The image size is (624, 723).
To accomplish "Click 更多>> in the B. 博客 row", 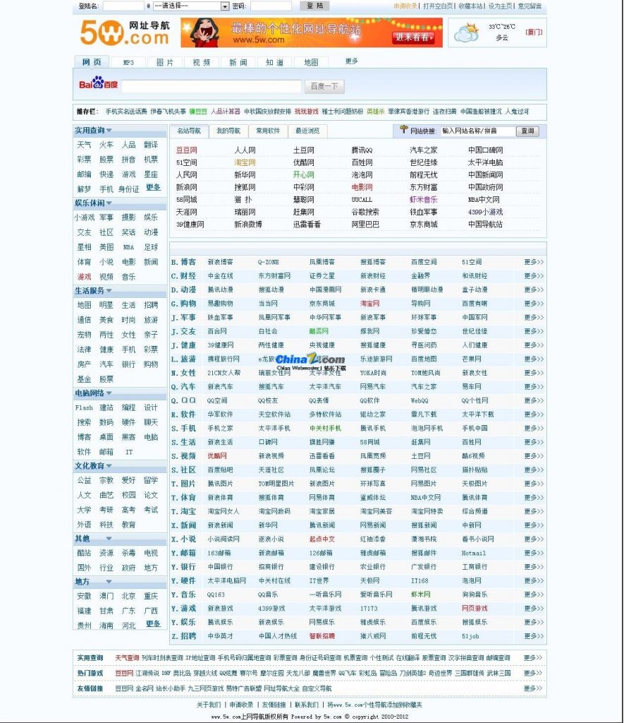I will tap(534, 262).
